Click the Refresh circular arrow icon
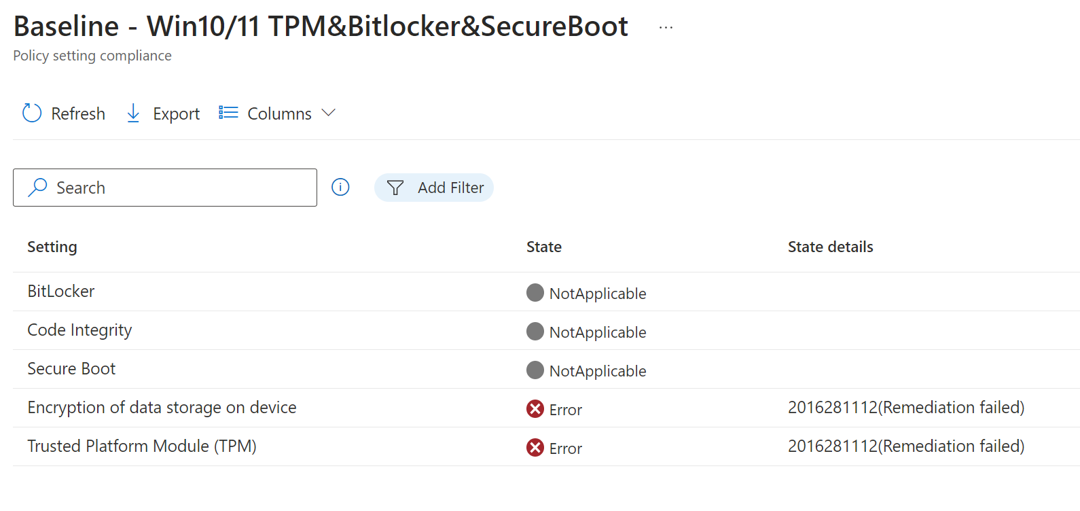 (x=32, y=113)
